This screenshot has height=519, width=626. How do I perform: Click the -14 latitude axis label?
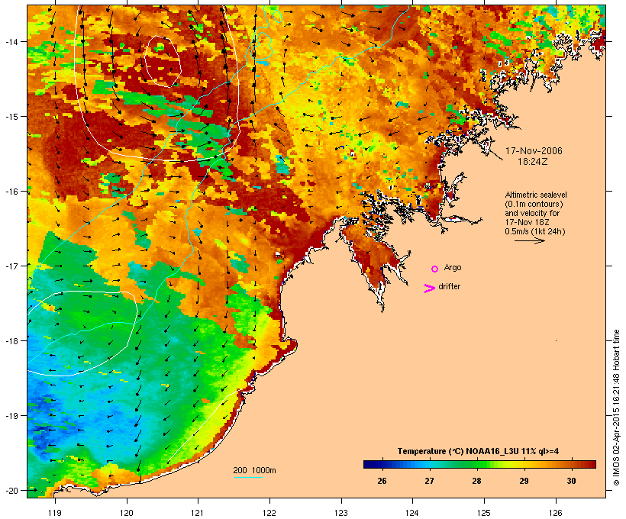click(x=11, y=42)
